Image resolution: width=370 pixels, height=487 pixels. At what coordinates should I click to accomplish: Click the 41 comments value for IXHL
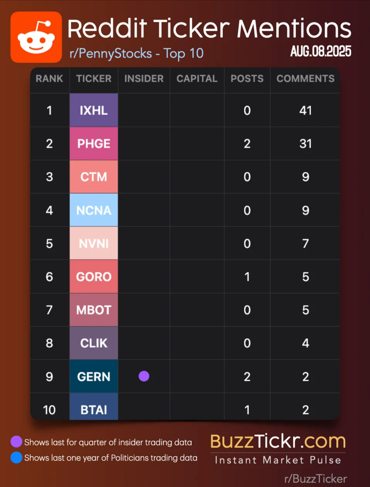[305, 110]
